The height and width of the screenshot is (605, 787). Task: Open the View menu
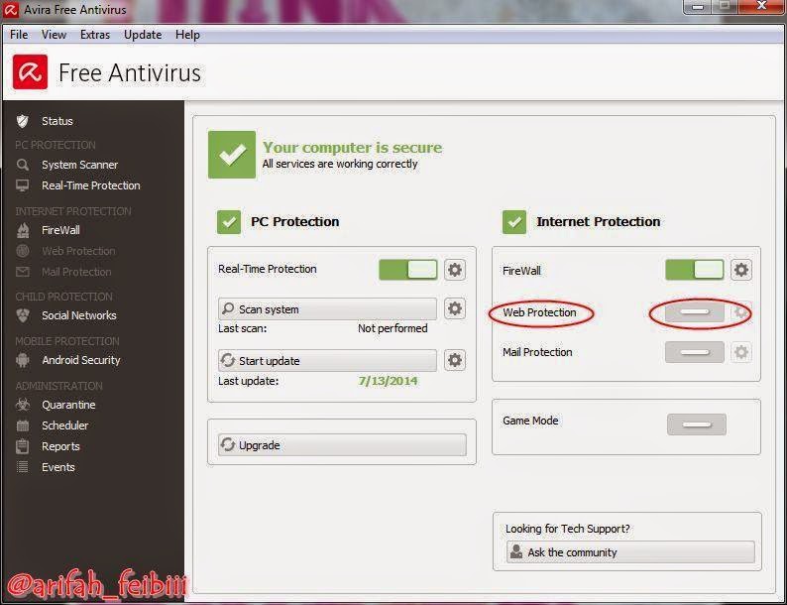click(54, 35)
